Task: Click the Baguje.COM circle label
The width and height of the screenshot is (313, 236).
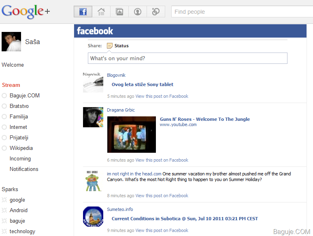Action: (x=25, y=96)
